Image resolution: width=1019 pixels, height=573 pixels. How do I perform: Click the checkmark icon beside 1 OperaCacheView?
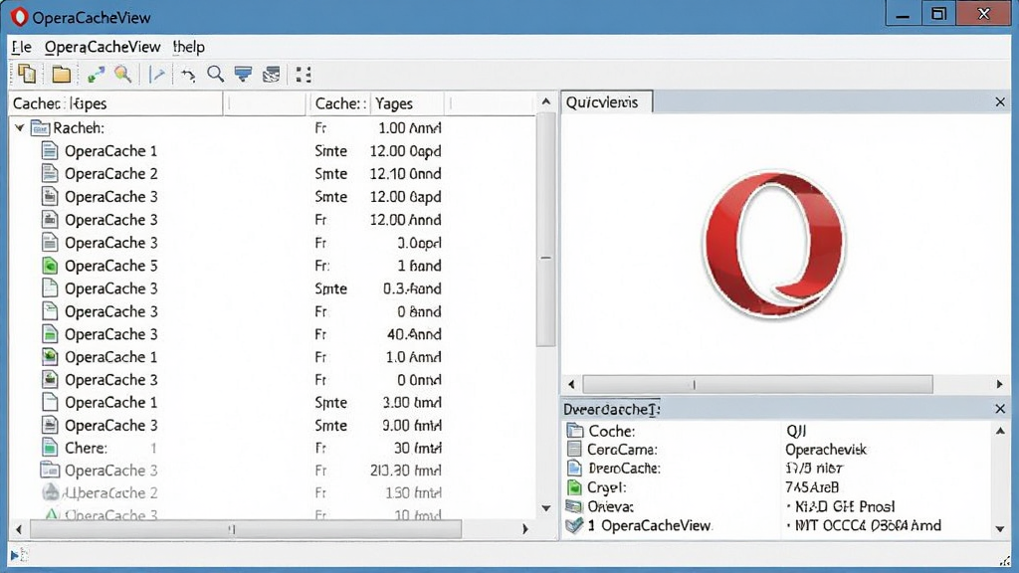point(574,525)
